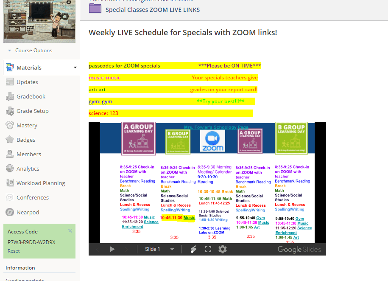Open Grade Setup gear-chart icon
This screenshot has height=281, width=388.
(x=10, y=111)
